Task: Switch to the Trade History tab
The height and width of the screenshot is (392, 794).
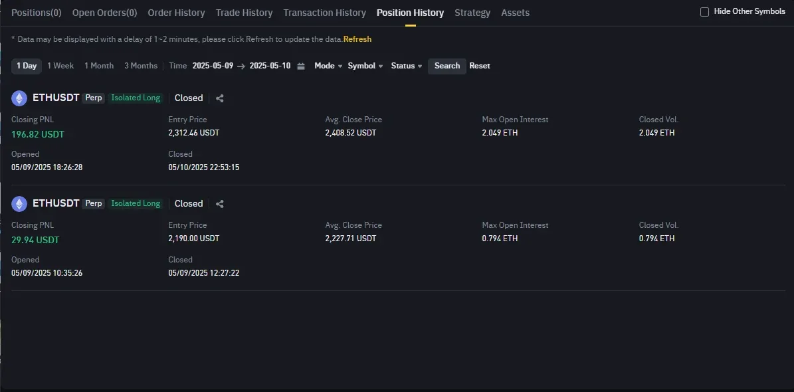Action: point(244,13)
